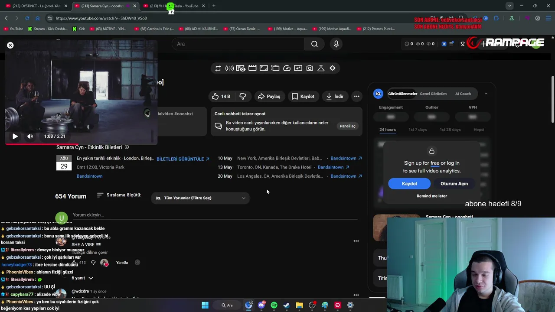Click the YouTube search magnifier button
This screenshot has width=555, height=312.
pyautogui.click(x=314, y=44)
